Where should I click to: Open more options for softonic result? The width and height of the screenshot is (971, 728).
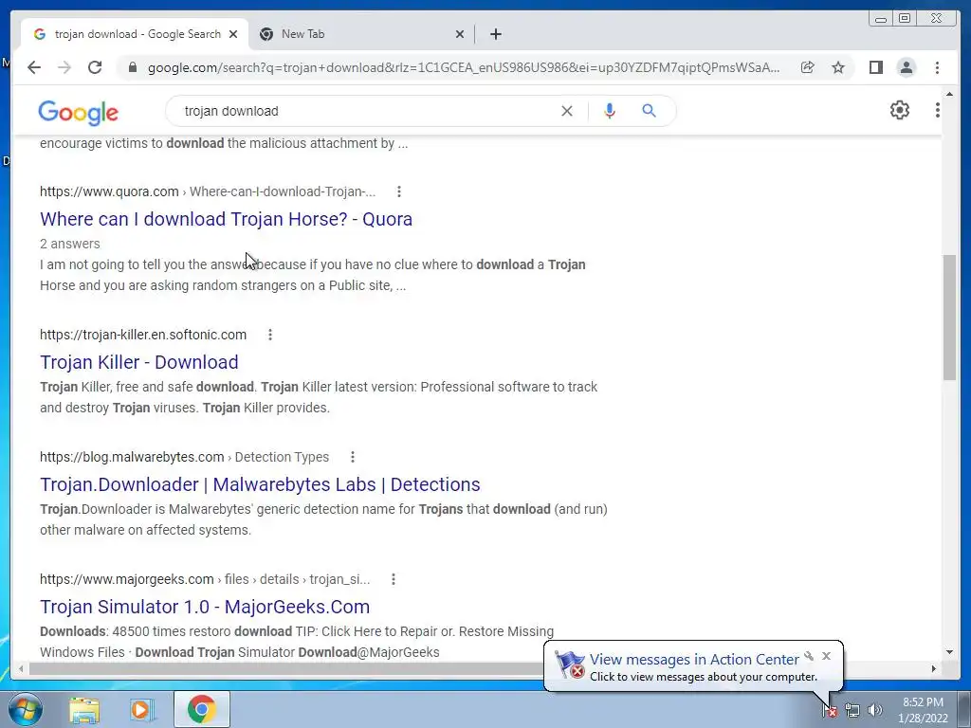coord(270,335)
